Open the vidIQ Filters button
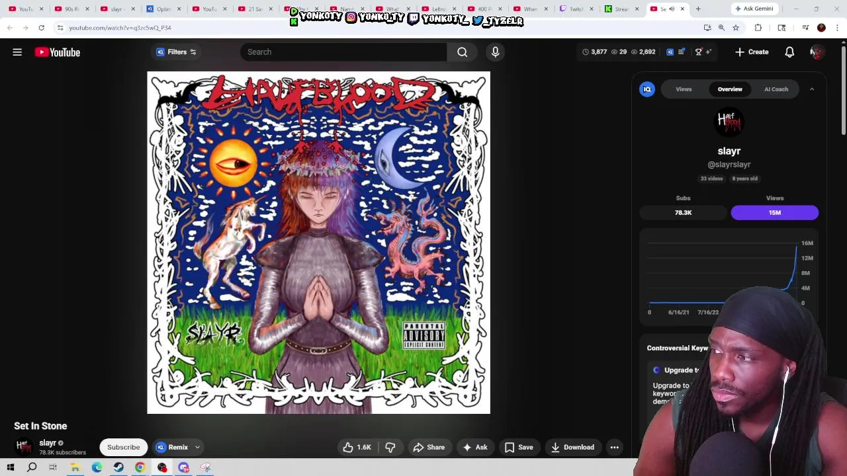The image size is (847, 476). (176, 52)
